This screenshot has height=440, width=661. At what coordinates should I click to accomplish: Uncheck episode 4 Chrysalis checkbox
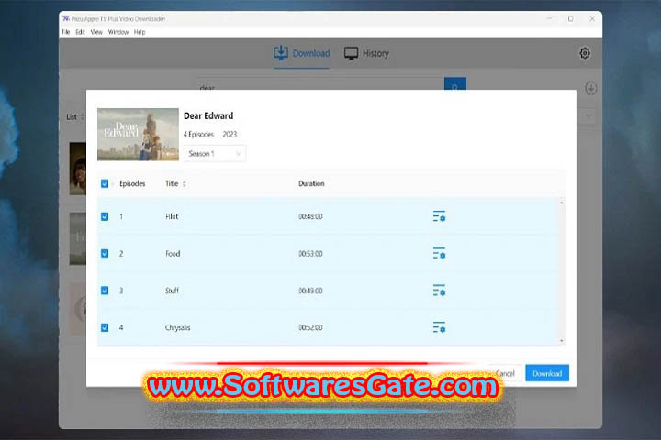[x=105, y=327]
